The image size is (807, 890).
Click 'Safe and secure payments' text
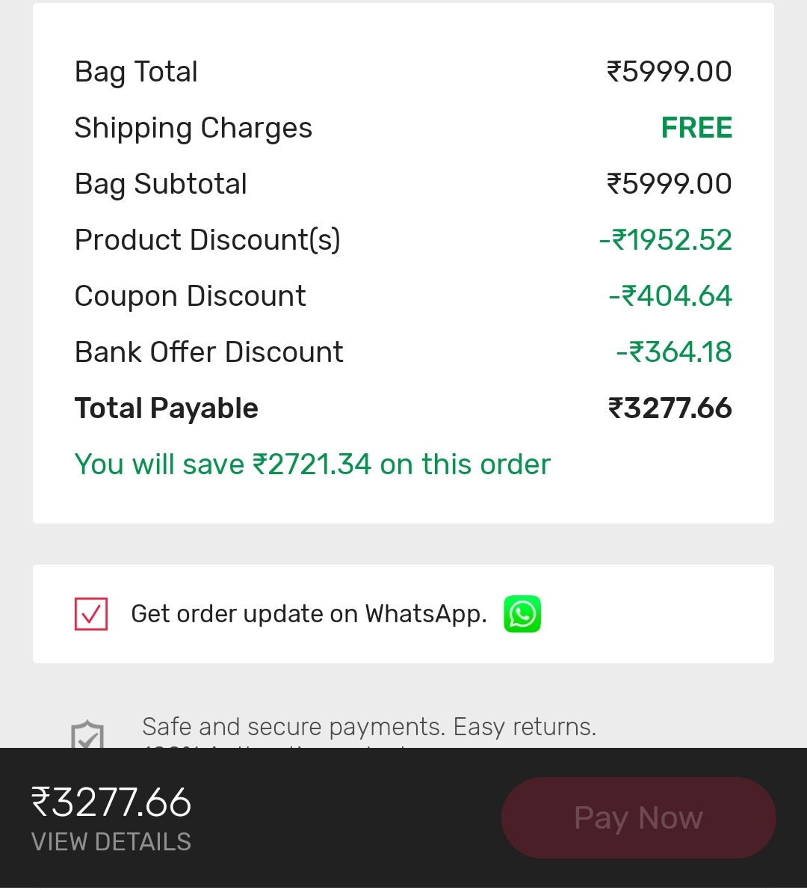[291, 726]
